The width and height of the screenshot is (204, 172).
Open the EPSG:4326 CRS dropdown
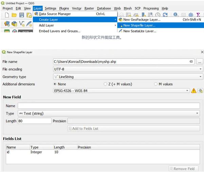121,91
